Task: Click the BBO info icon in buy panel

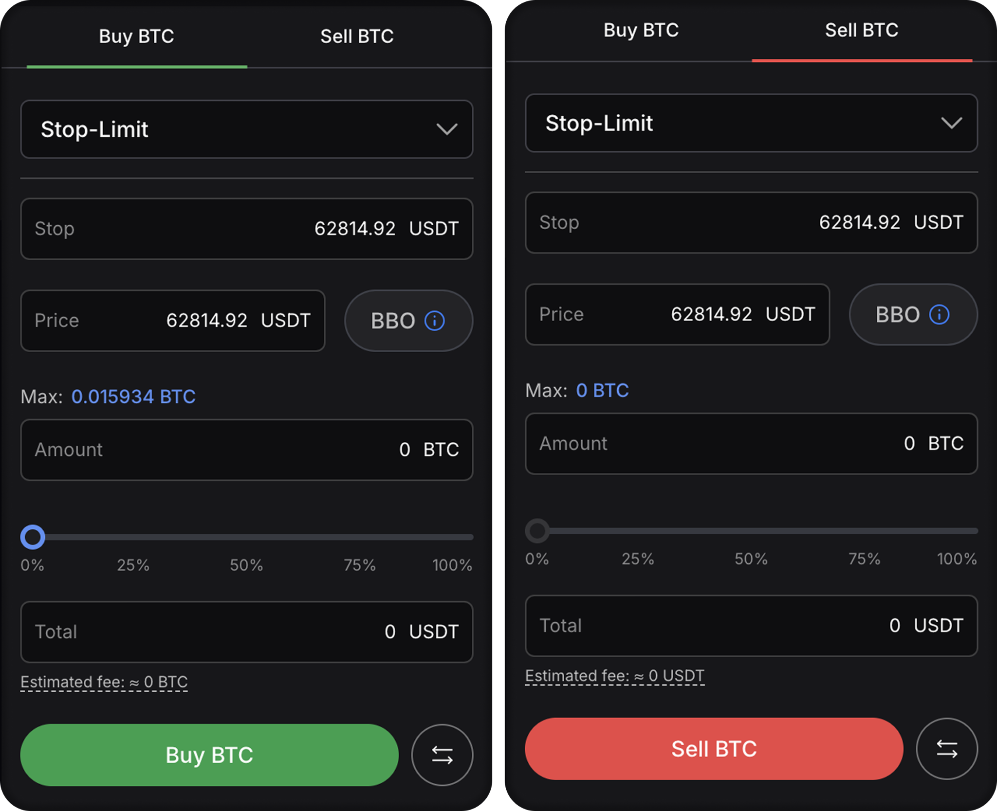Action: (x=434, y=321)
